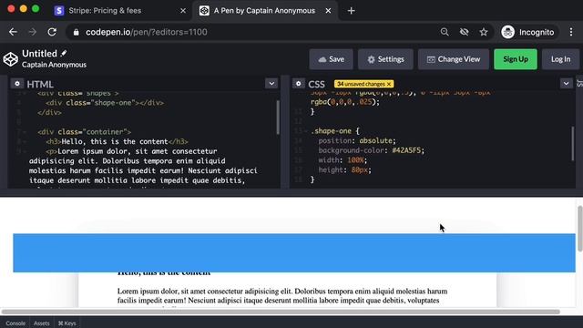
Task: Save the pen
Action: click(x=331, y=59)
